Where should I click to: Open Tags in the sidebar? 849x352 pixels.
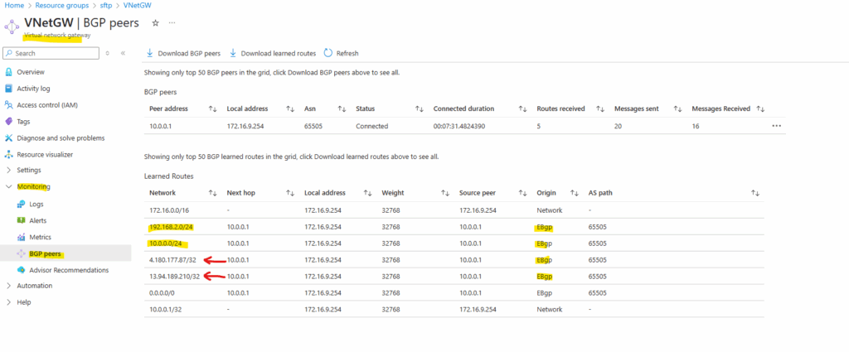coord(23,121)
